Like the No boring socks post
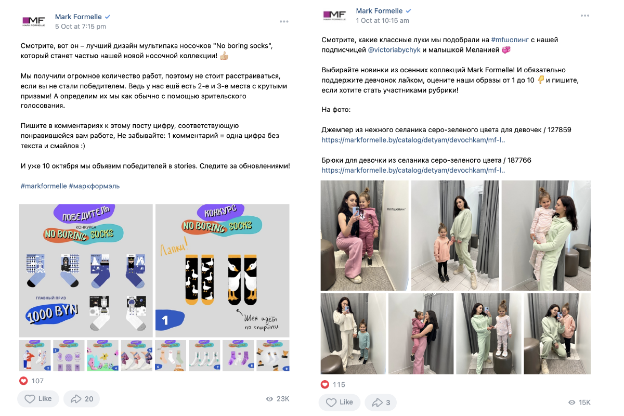This screenshot has width=624, height=416. coord(38,399)
